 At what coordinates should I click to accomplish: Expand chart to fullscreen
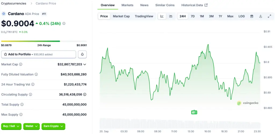(269, 16)
